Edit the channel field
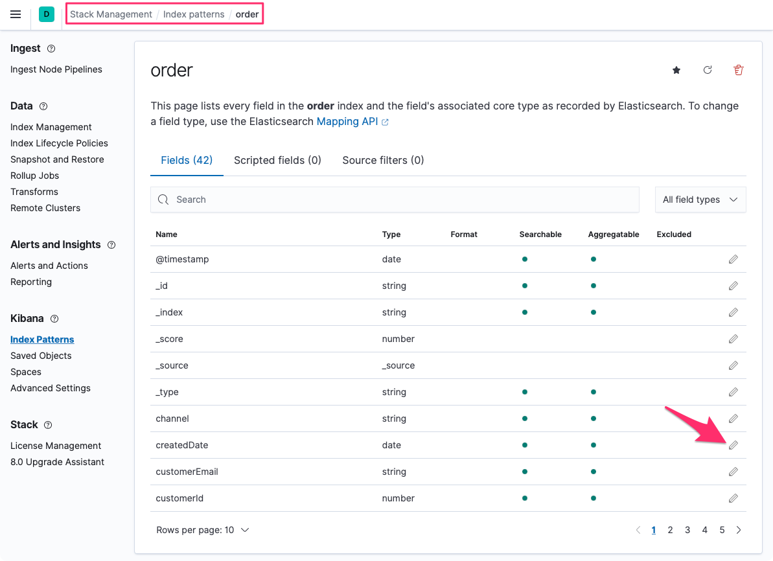This screenshot has height=561, width=773. point(733,418)
